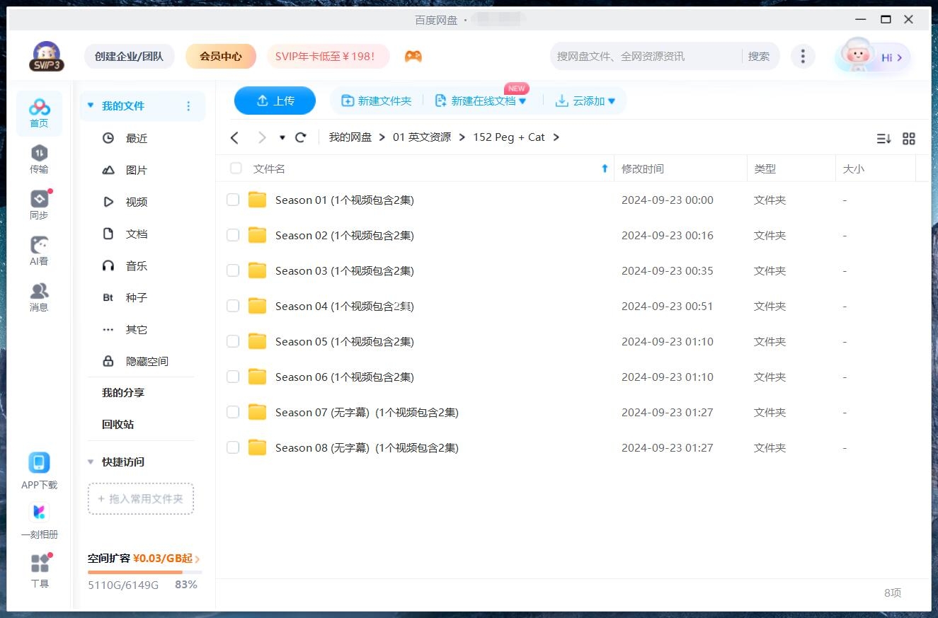Click the 上传 upload button
The height and width of the screenshot is (618, 938).
tap(275, 101)
